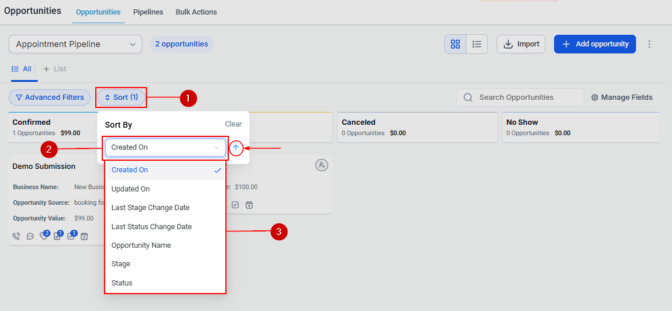Switch to board grid view
The image size is (672, 311).
(x=455, y=44)
